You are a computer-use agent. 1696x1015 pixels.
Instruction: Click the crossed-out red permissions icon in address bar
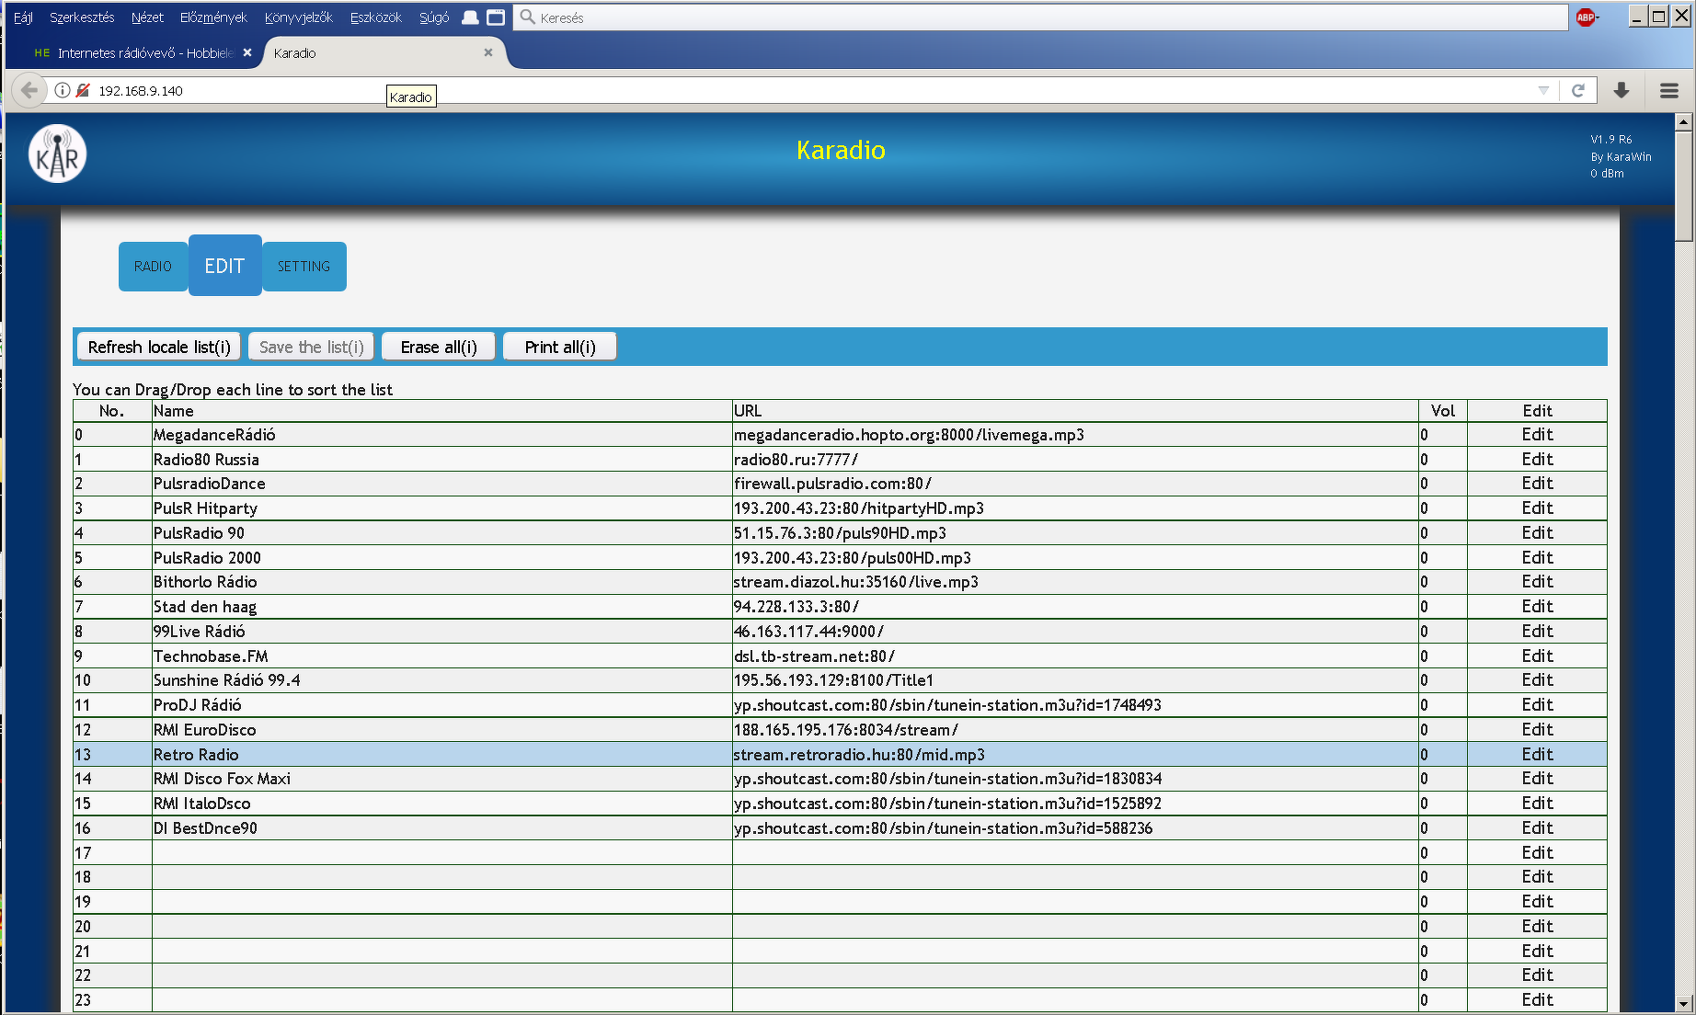click(x=83, y=90)
